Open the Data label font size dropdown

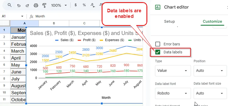pyautogui.click(x=210, y=93)
